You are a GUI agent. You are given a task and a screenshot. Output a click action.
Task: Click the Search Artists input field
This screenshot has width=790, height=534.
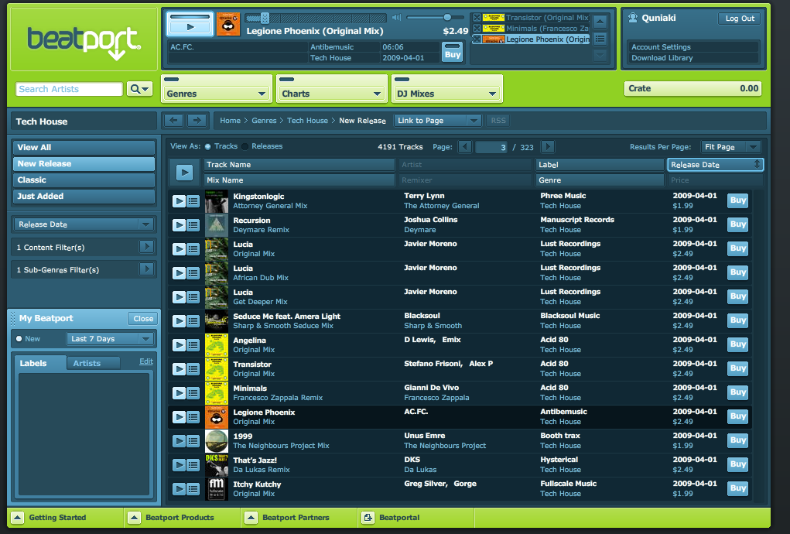tap(69, 89)
